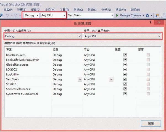Toggle build checkbox for LogUtility
This screenshot has width=166, height=132.
(125, 74)
